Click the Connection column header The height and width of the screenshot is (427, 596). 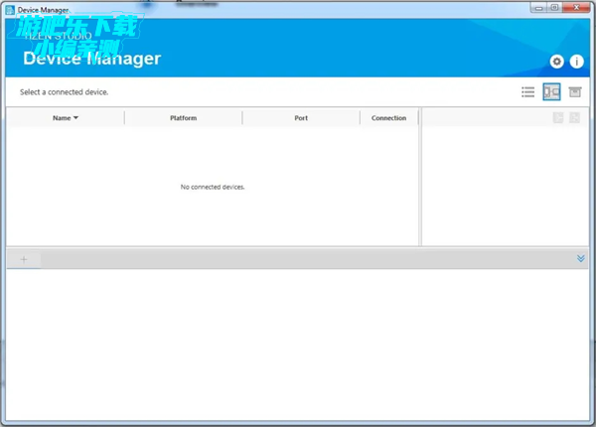[388, 118]
